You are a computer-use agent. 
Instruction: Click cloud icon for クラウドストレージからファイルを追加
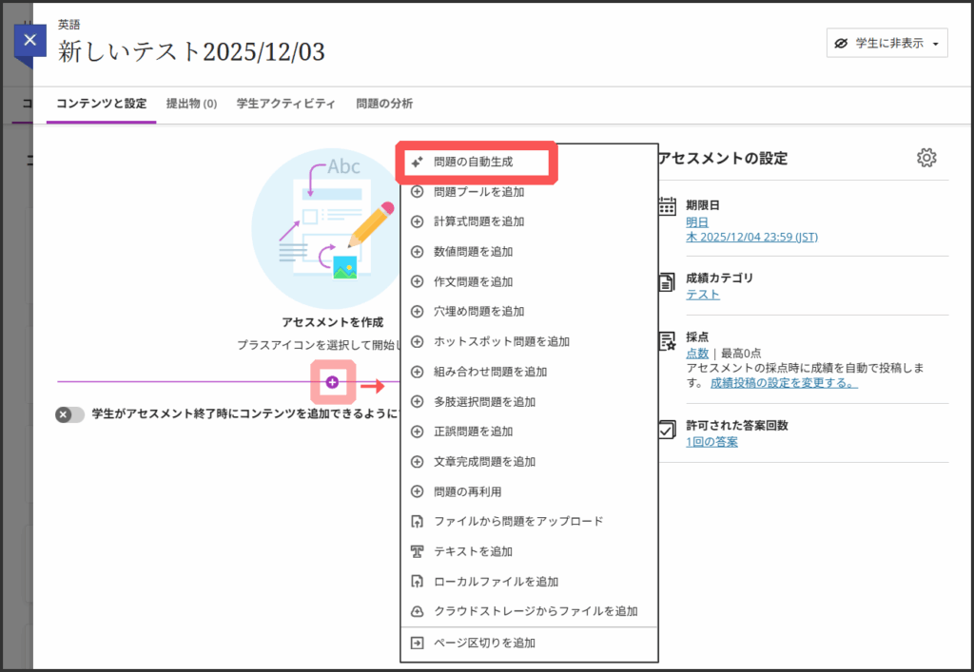(x=417, y=611)
